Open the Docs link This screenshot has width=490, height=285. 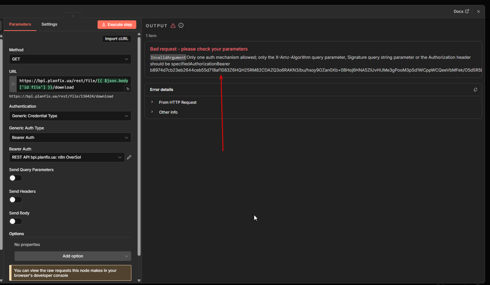(x=461, y=11)
